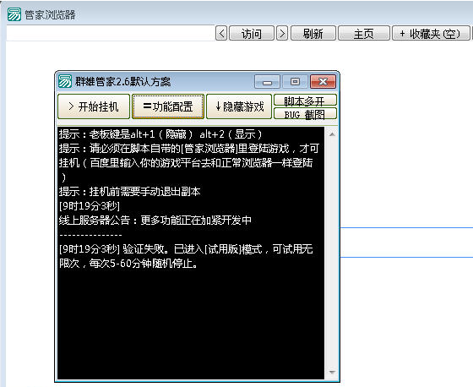Viewport: 473px width, 387px height.
Task: Hide the game with ↓隐藏游戏
Action: coord(239,106)
